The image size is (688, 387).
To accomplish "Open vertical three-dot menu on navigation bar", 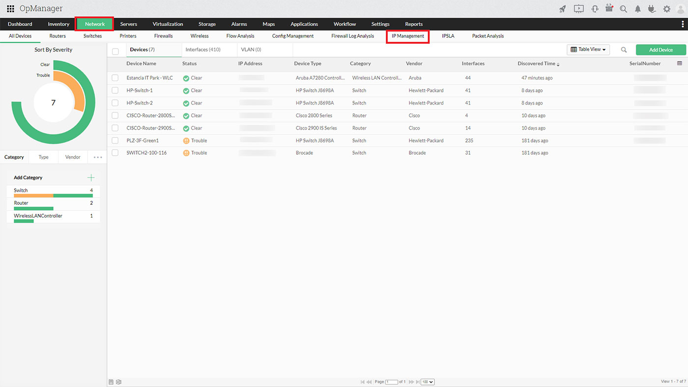I will tap(683, 24).
